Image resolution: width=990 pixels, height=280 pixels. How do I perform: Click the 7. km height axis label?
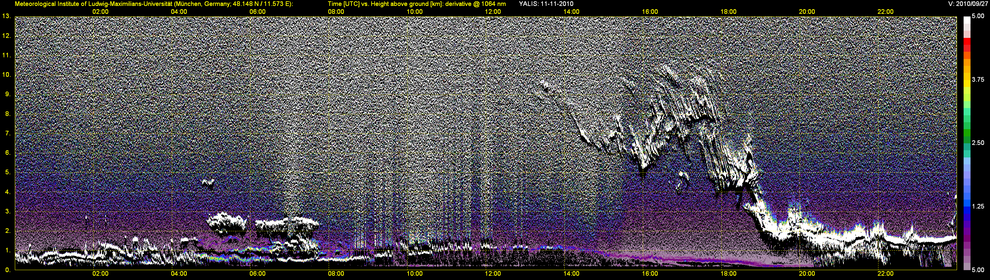(x=8, y=133)
